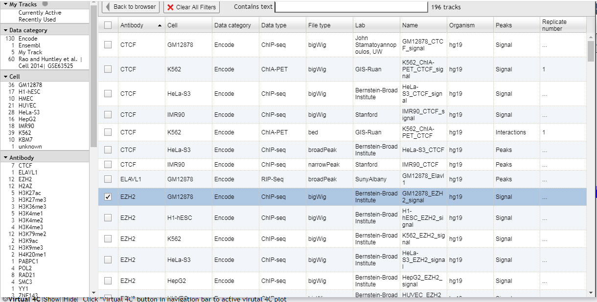The width and height of the screenshot is (597, 302).
Task: Collapse the Cell filter section
Action: pos(5,77)
